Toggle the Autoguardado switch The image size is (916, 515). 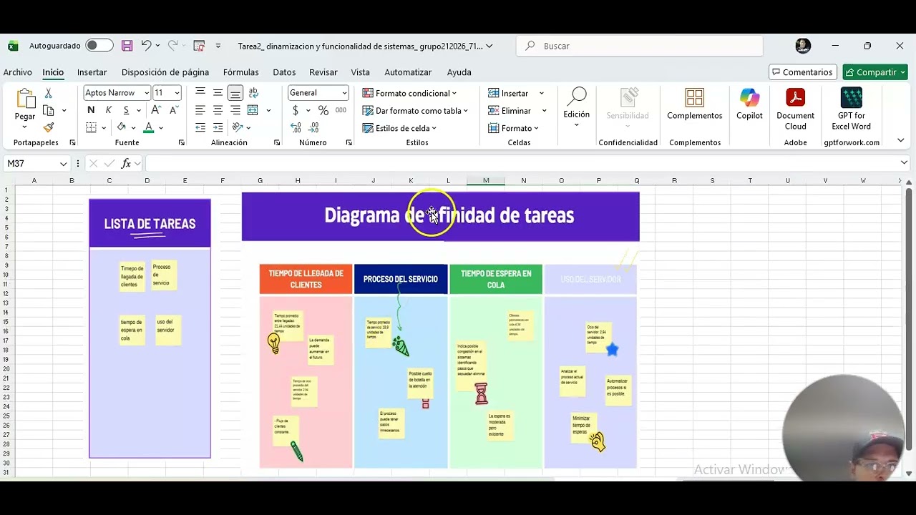[x=99, y=46]
